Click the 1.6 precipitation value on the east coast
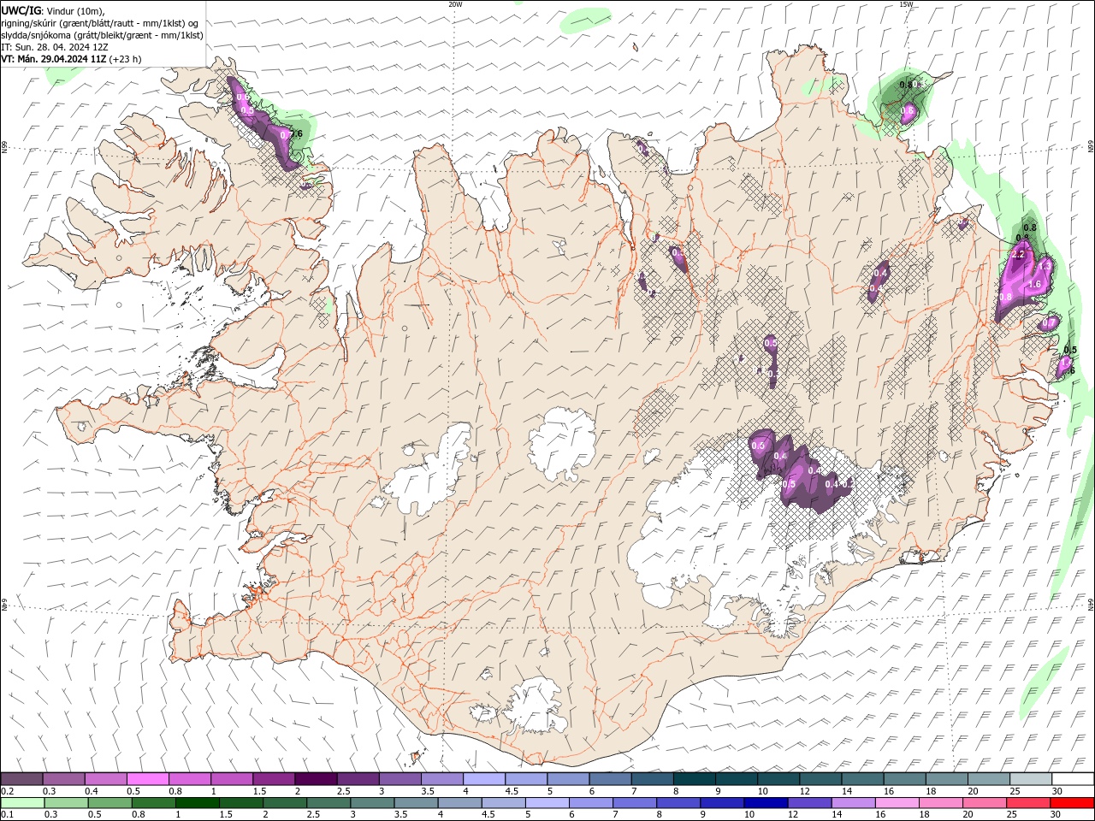The height and width of the screenshot is (821, 1095). [1033, 284]
